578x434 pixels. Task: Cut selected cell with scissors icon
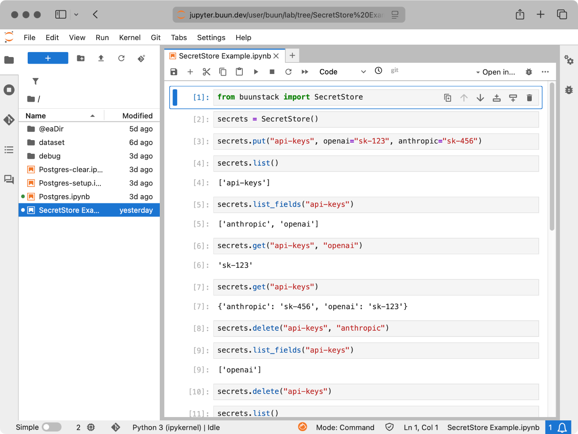click(x=206, y=72)
